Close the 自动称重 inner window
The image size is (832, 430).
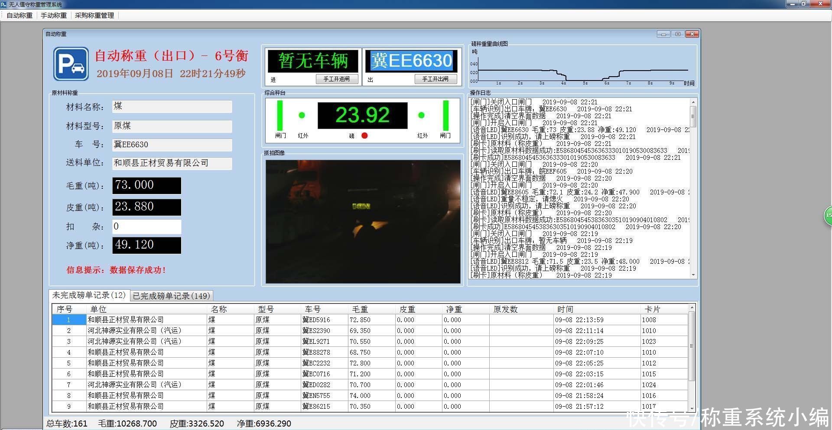coord(692,34)
